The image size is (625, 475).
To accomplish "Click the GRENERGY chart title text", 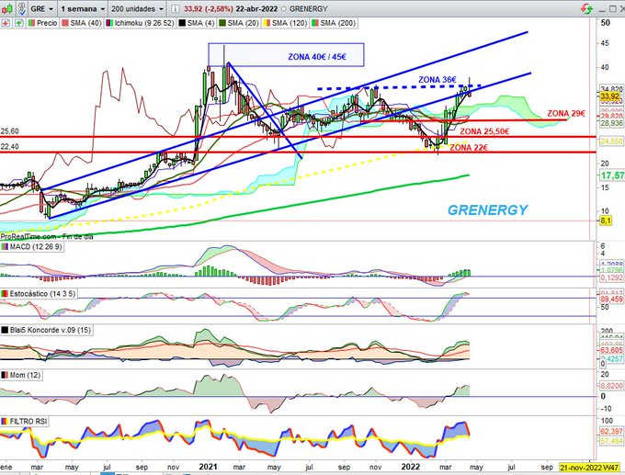I will 487,210.
